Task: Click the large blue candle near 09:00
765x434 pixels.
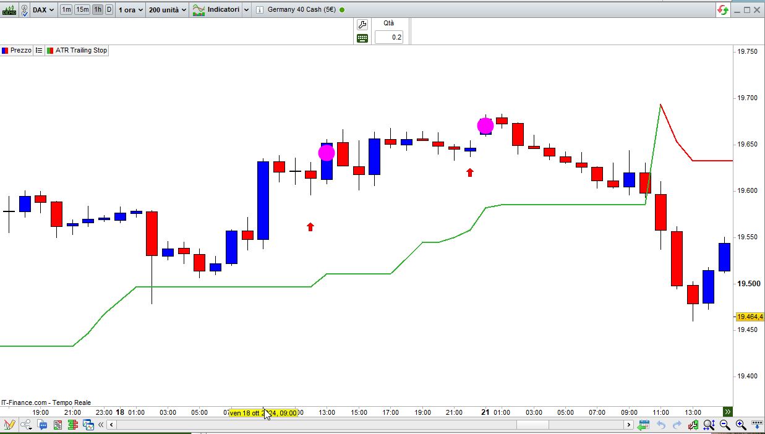Action: pos(263,200)
